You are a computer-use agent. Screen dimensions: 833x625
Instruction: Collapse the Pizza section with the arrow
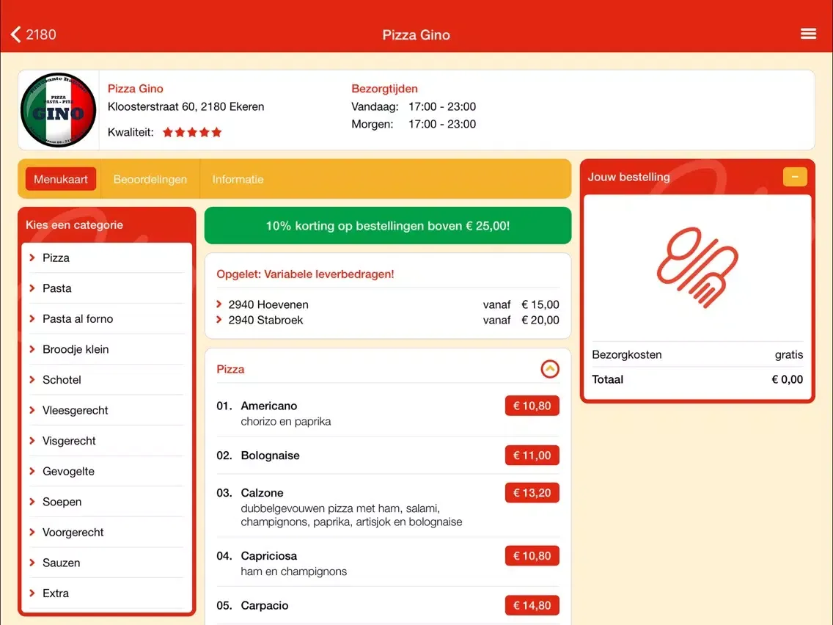coord(550,369)
